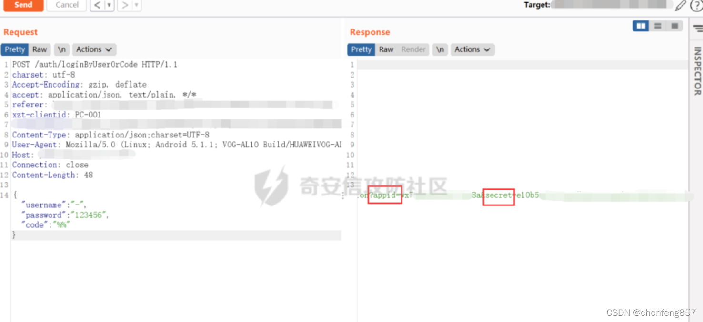This screenshot has height=322, width=703.
Task: Select Request Pretty view tab
Action: coord(15,49)
